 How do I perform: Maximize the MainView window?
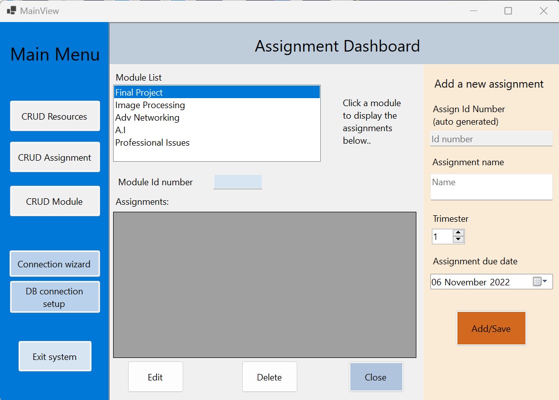click(508, 11)
